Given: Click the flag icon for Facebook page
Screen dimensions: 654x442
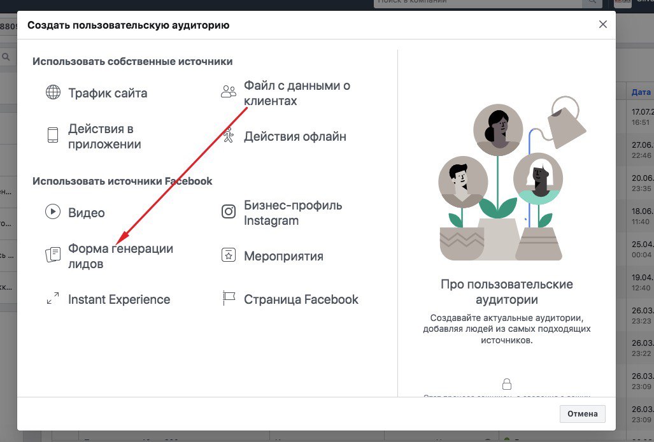Looking at the screenshot, I should click(x=229, y=298).
